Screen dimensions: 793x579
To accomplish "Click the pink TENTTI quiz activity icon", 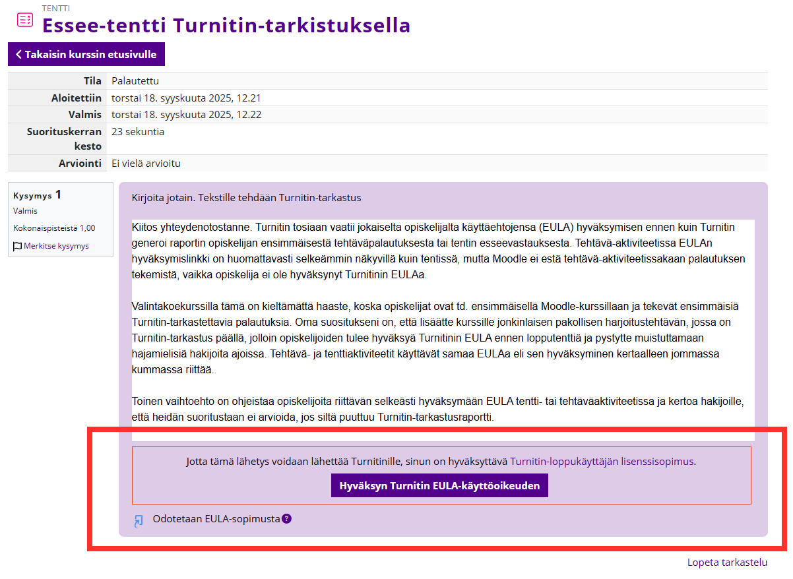I will 24,20.
